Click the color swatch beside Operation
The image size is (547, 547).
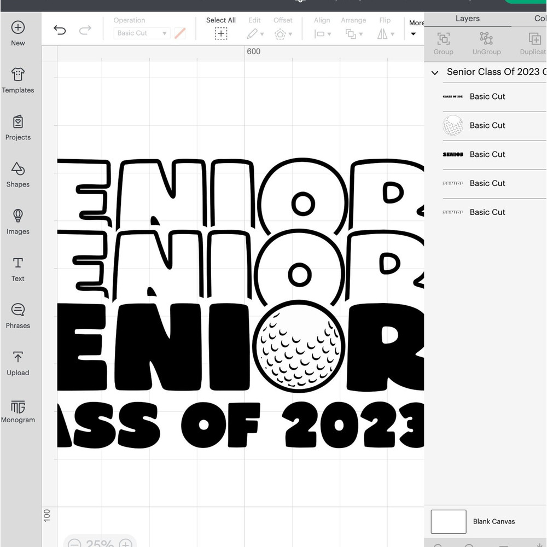pyautogui.click(x=180, y=33)
